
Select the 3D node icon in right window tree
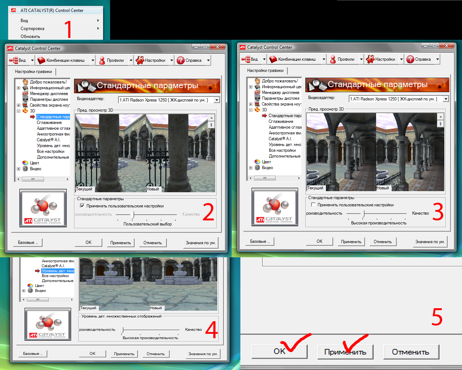coord(257,110)
